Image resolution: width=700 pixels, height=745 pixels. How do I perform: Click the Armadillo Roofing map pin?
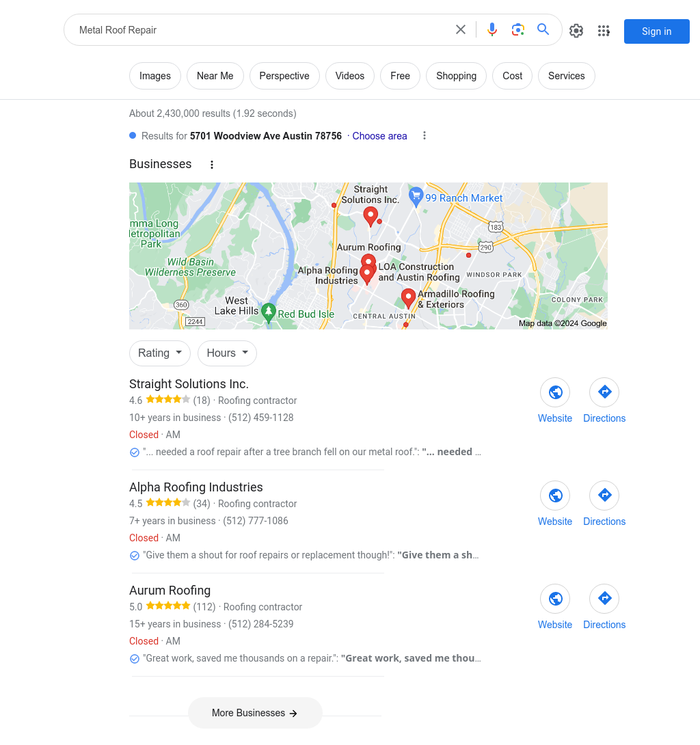(408, 299)
